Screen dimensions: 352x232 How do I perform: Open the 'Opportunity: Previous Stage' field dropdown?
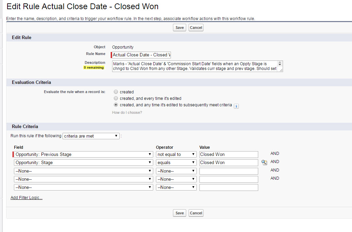[83, 154]
